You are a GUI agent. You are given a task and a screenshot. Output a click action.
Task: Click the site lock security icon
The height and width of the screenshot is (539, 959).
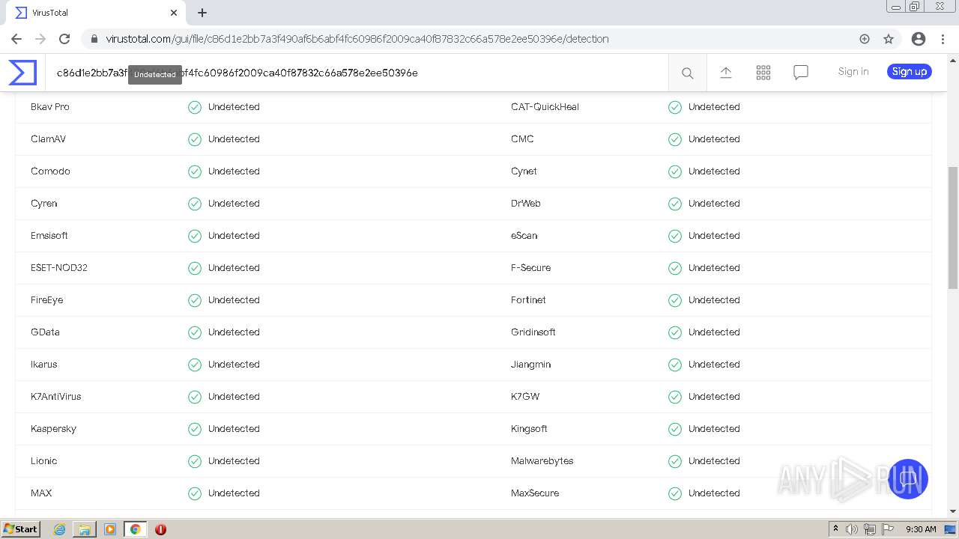point(94,39)
